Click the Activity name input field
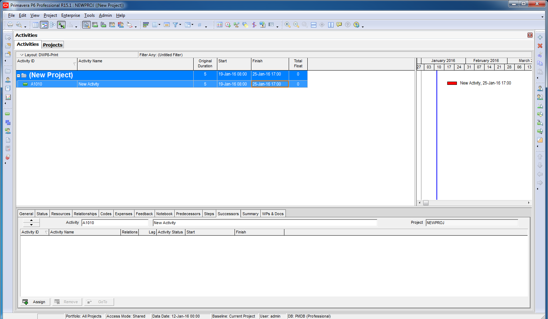This screenshot has width=548, height=319. pyautogui.click(x=265, y=223)
